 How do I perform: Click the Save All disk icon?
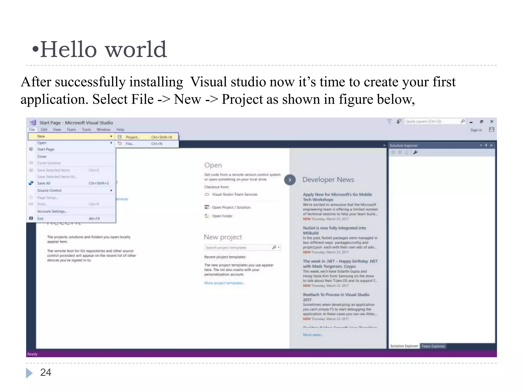[31, 183]
